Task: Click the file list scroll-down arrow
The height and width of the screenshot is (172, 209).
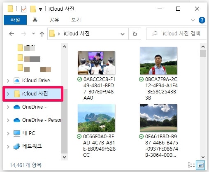Action: pos(203,157)
